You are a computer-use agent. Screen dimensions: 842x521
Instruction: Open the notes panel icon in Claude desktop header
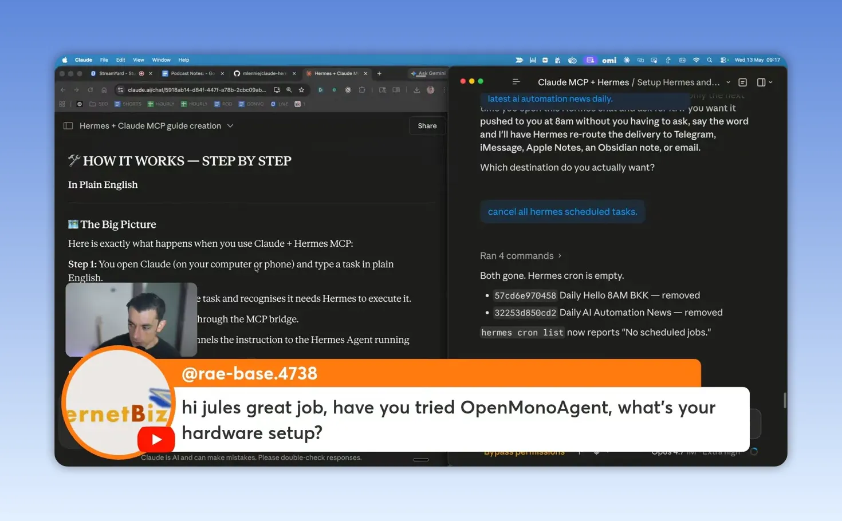coord(743,82)
